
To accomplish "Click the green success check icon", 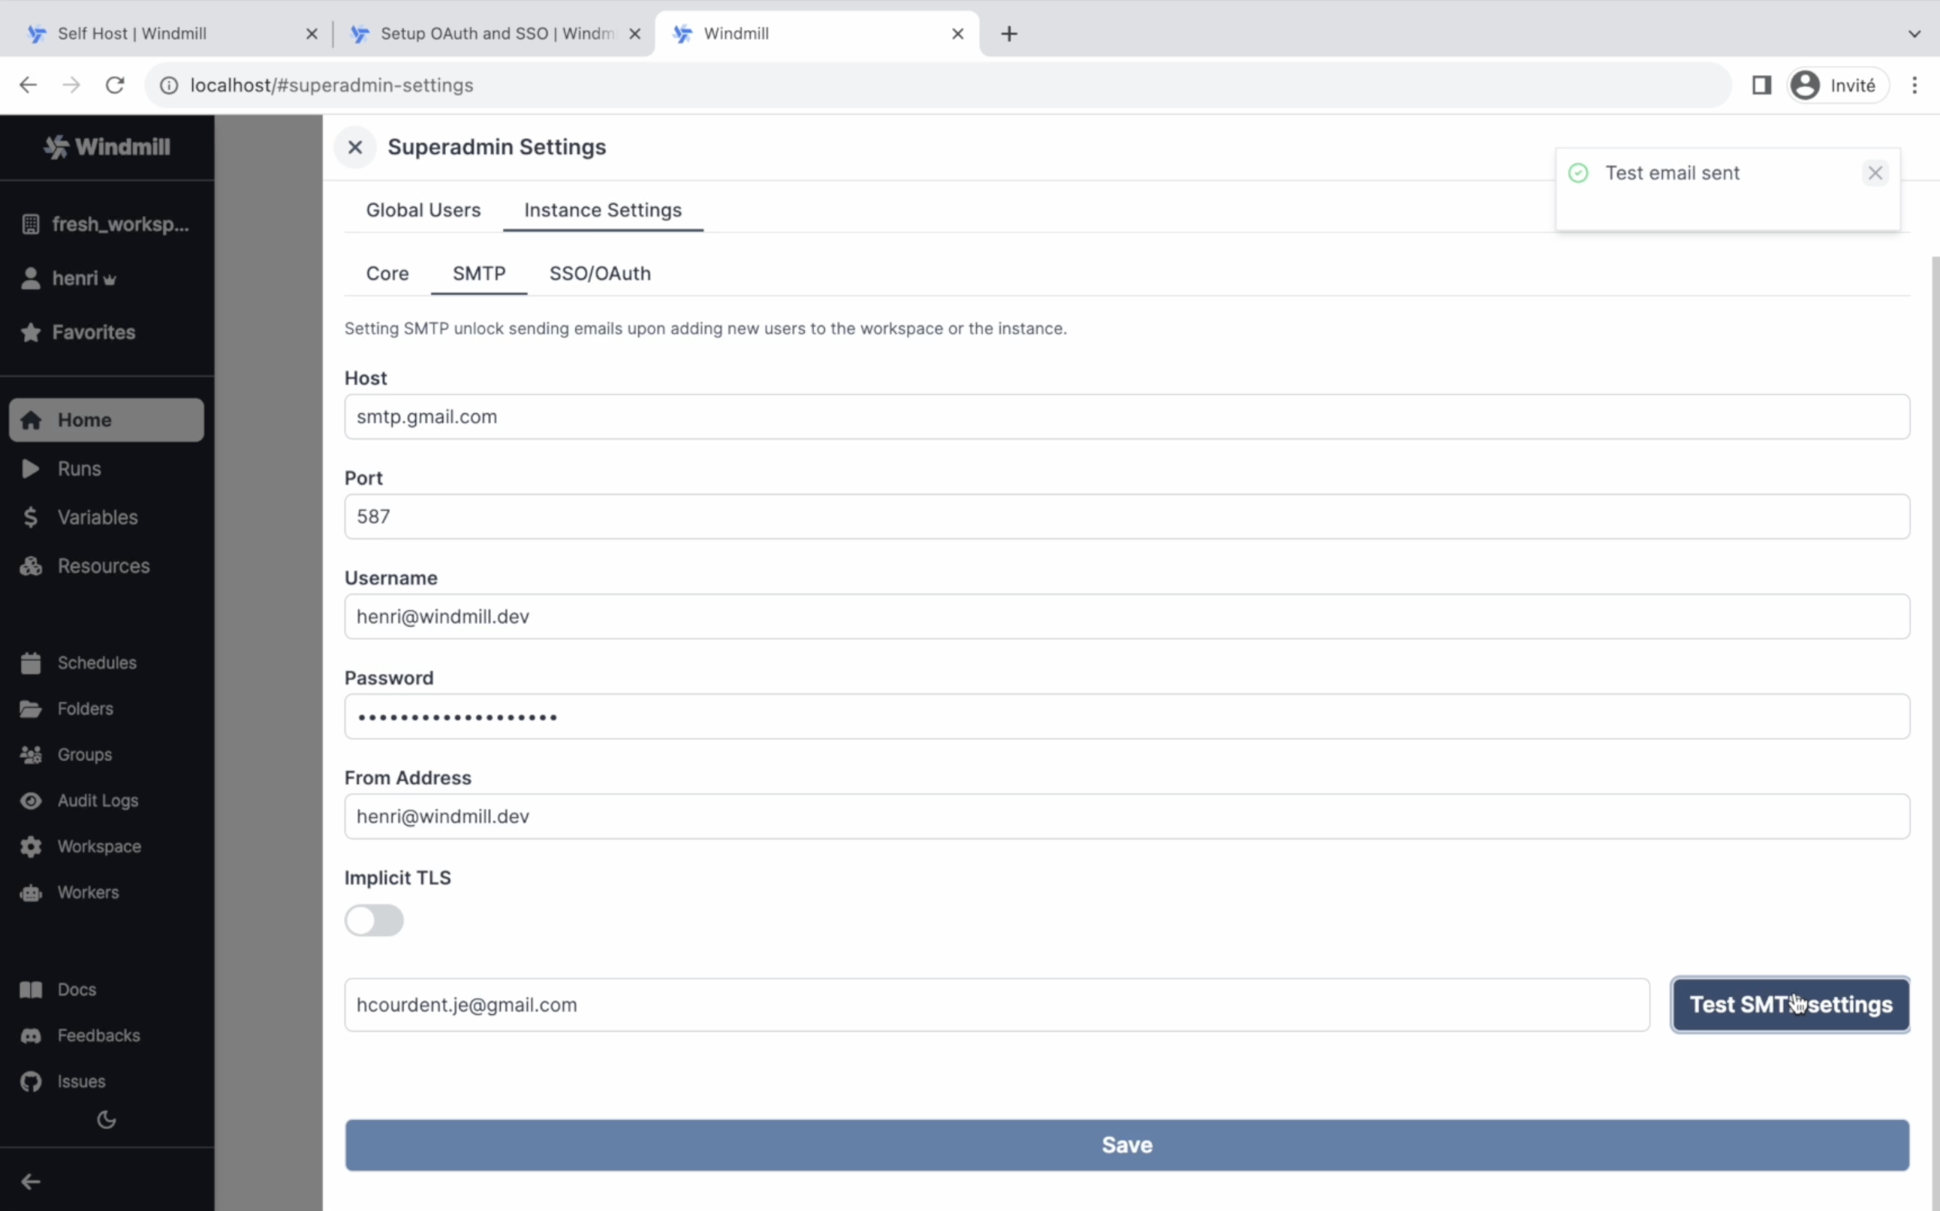I will pyautogui.click(x=1578, y=173).
